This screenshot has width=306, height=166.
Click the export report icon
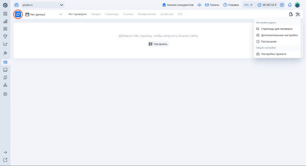(x=291, y=14)
